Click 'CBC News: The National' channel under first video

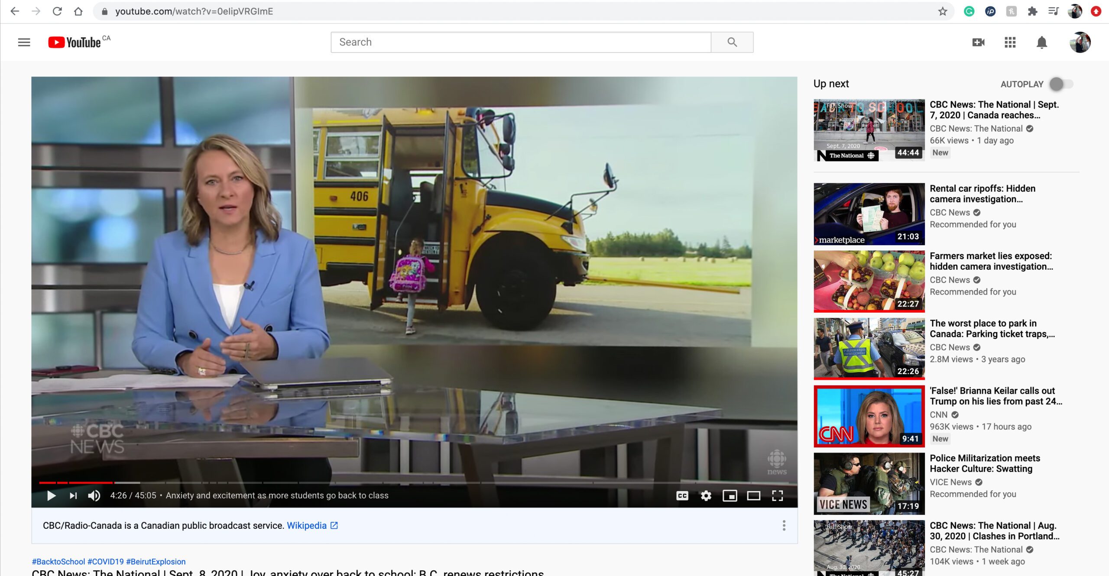coord(976,129)
